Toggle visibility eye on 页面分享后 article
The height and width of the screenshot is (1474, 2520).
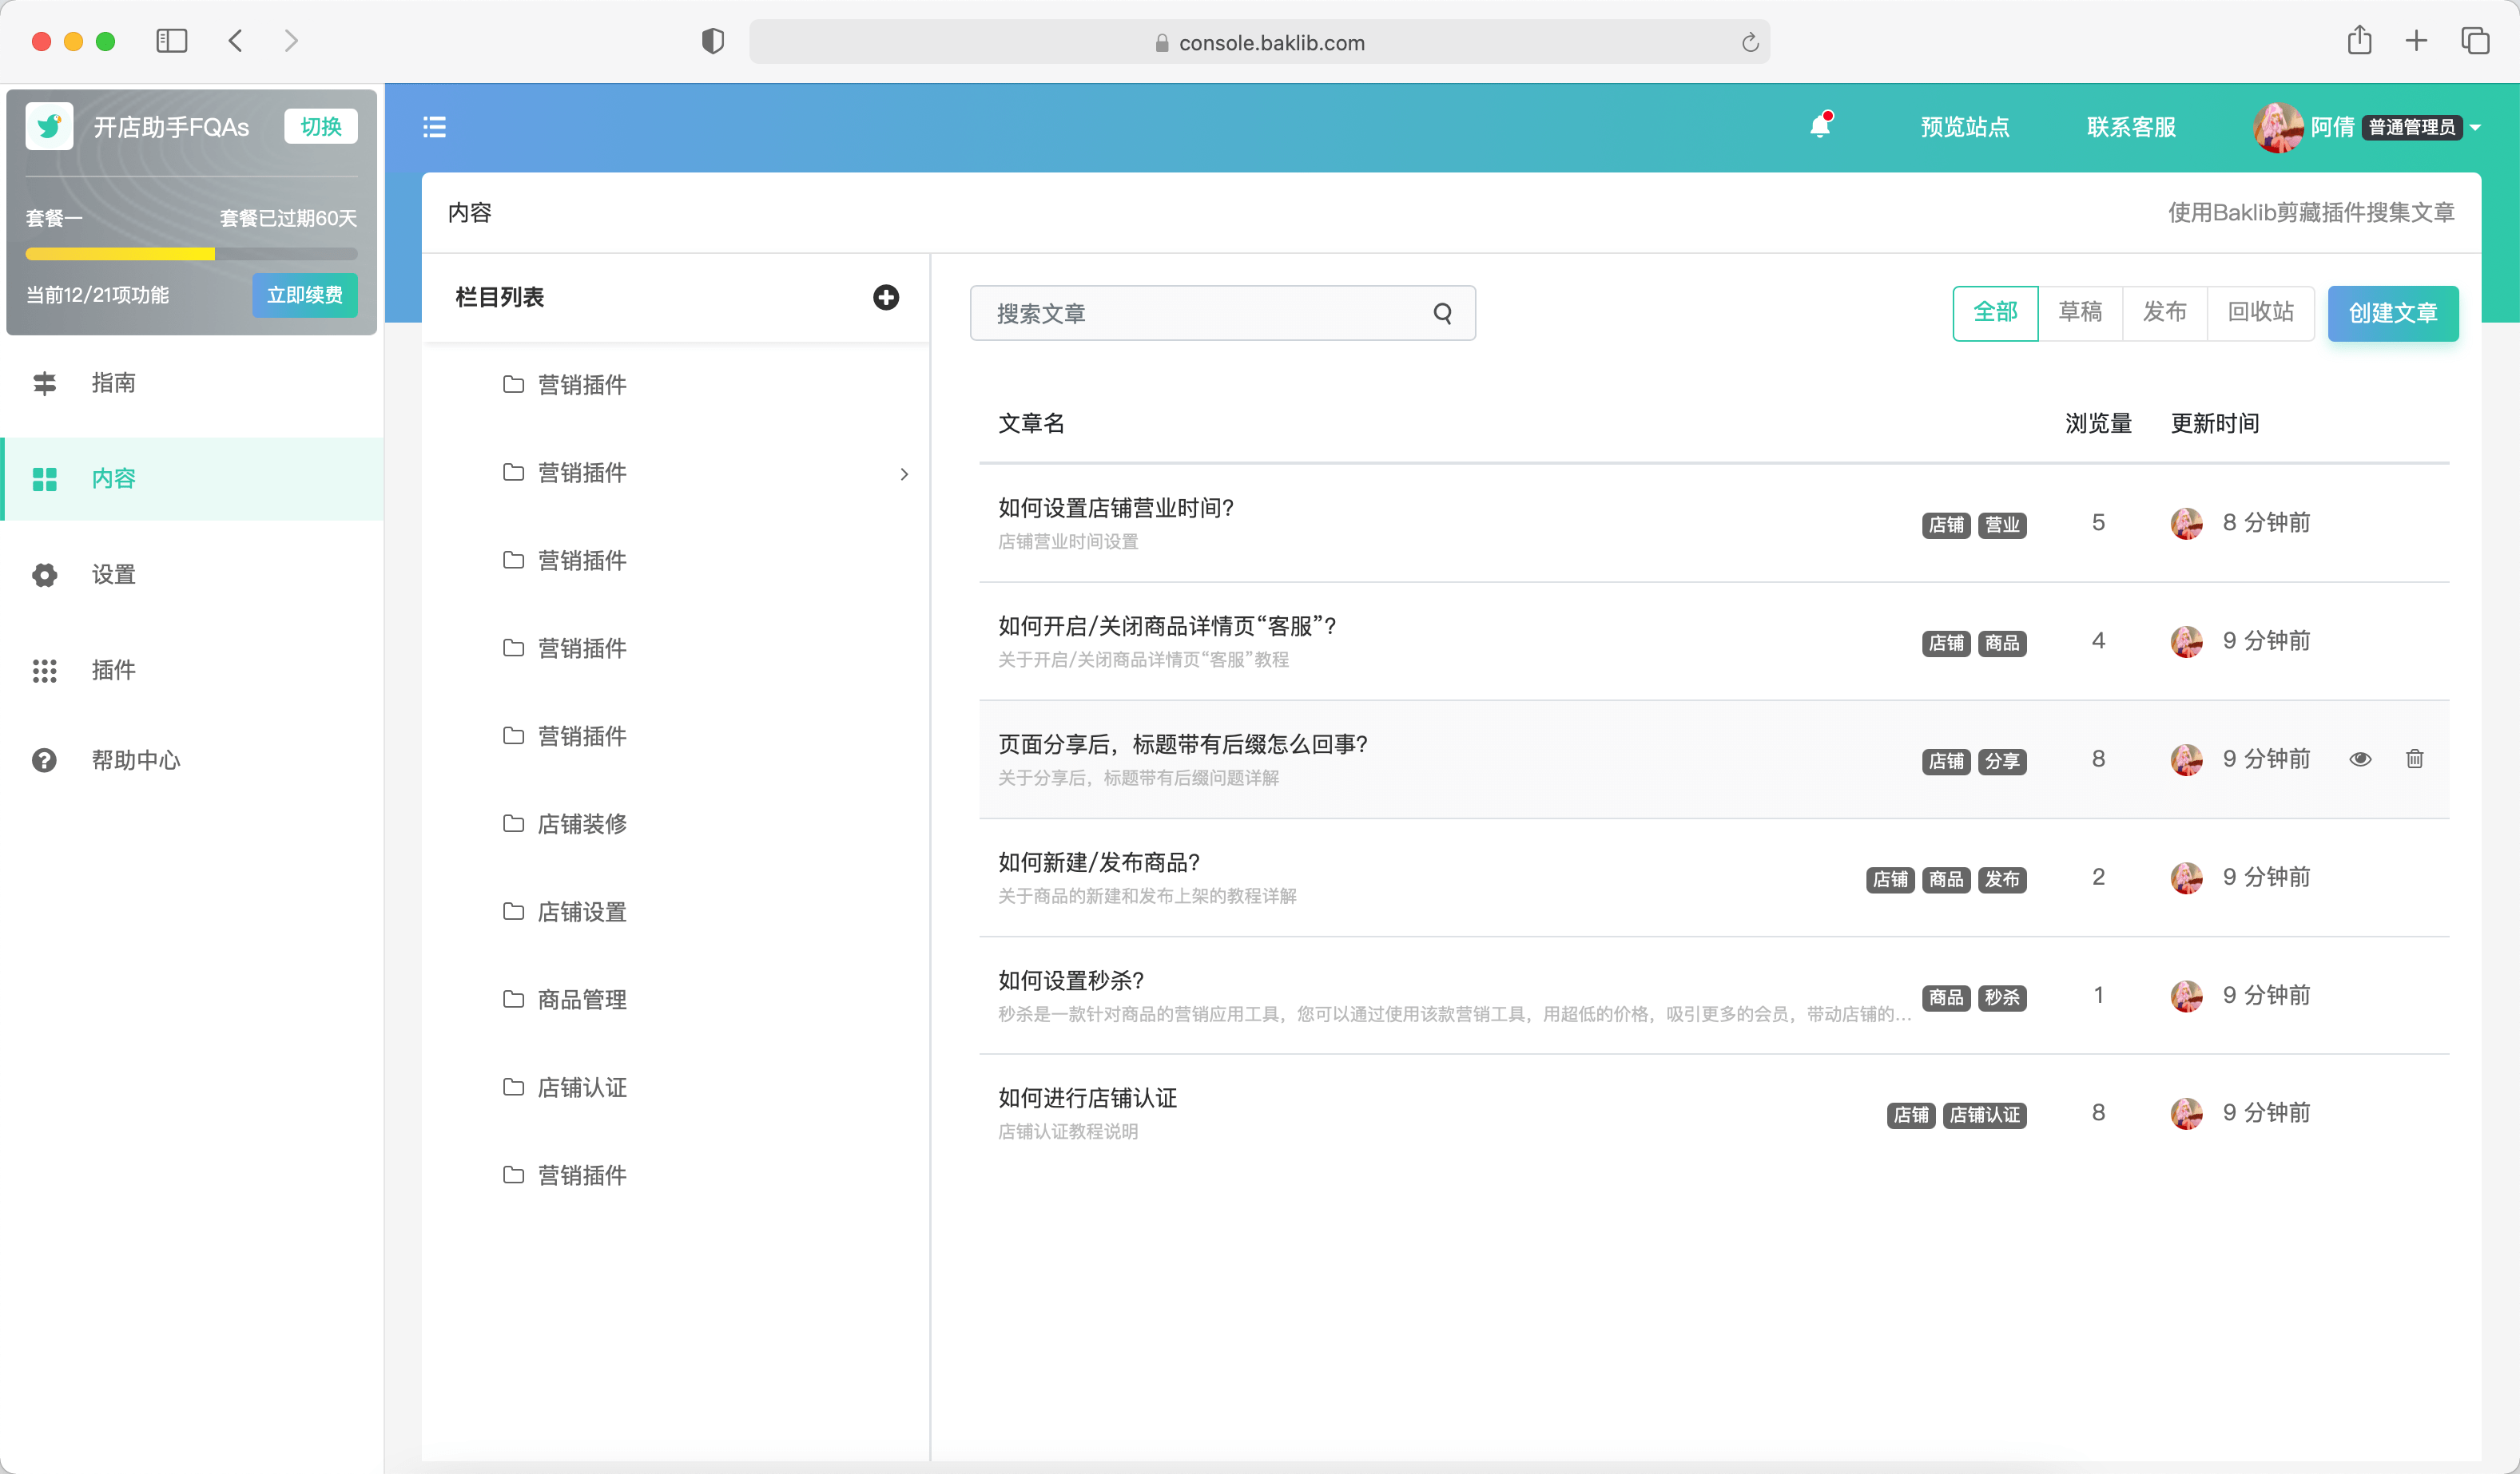coord(2360,759)
